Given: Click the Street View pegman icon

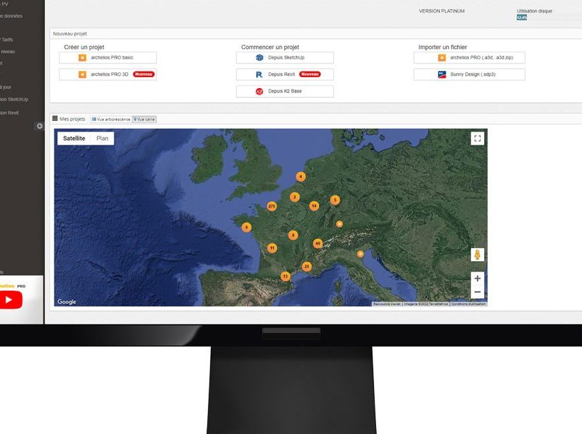Looking at the screenshot, I should click(477, 255).
